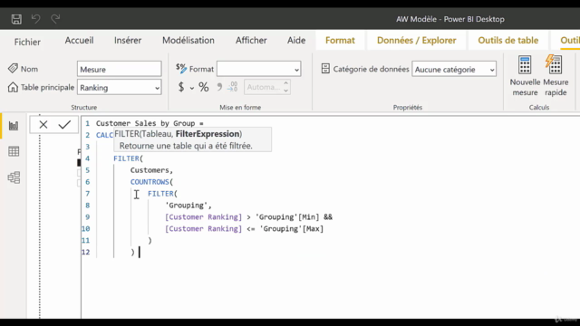The width and height of the screenshot is (580, 326).
Task: Open the Modélisation tab
Action: tap(188, 40)
